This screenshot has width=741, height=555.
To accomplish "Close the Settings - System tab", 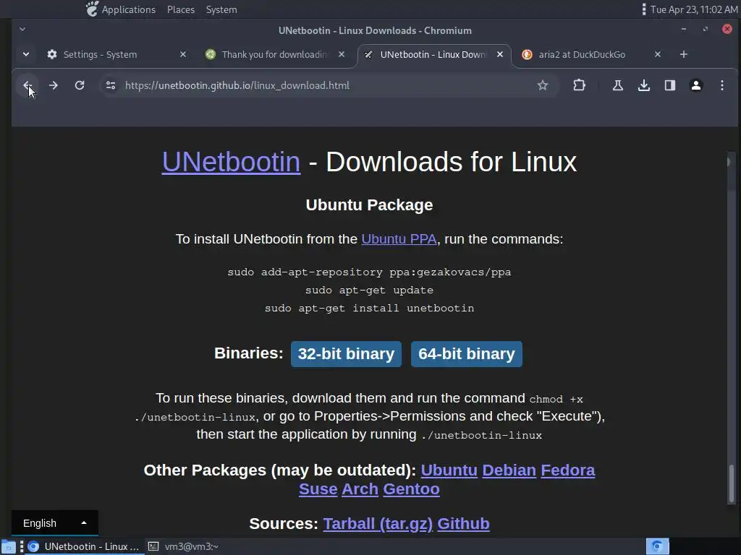I will [x=183, y=54].
